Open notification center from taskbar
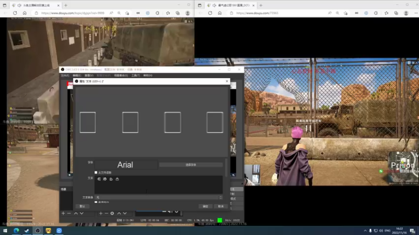Viewport: 419px width, 235px height. pyautogui.click(x=413, y=231)
